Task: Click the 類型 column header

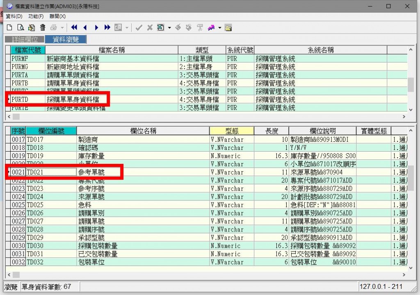Action: click(202, 50)
